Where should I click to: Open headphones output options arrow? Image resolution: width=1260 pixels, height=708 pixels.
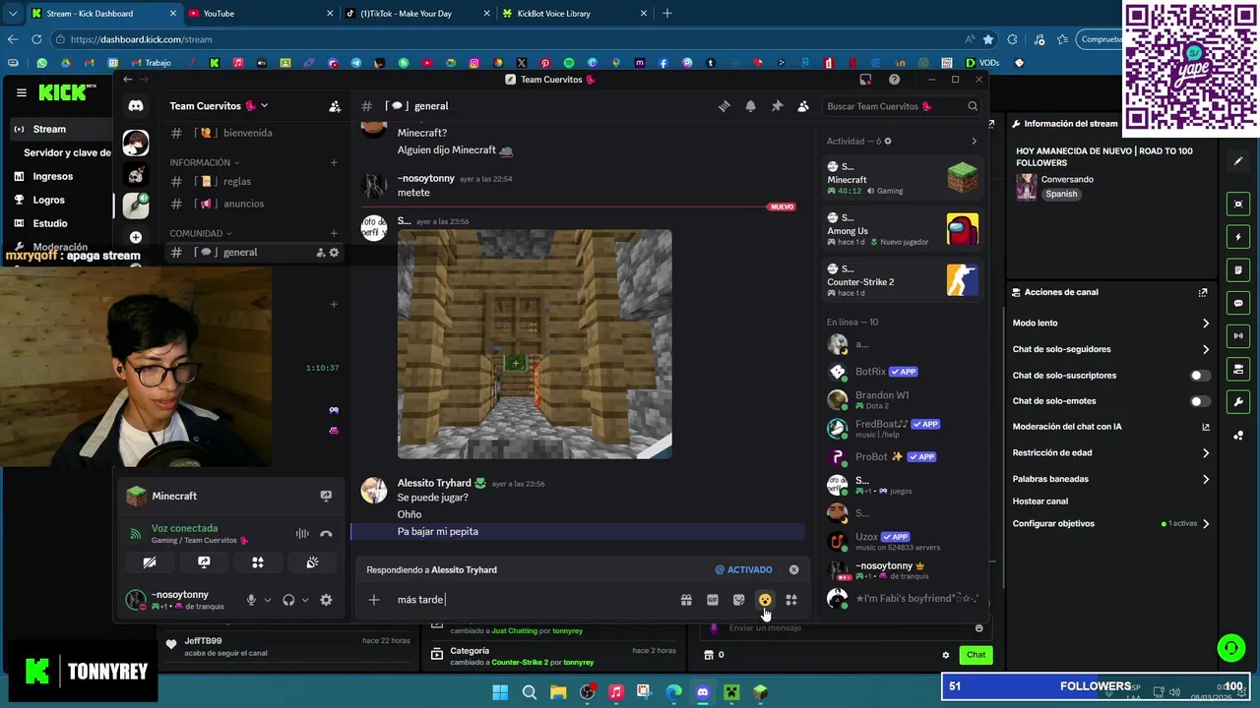pos(305,600)
